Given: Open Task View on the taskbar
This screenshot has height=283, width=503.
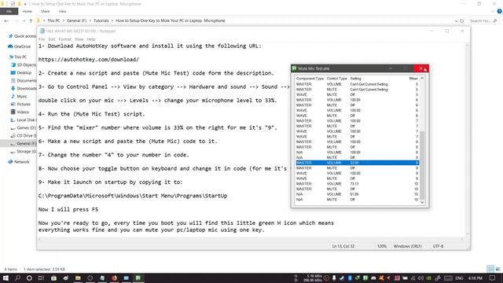Looking at the screenshot, I should [x=41, y=277].
